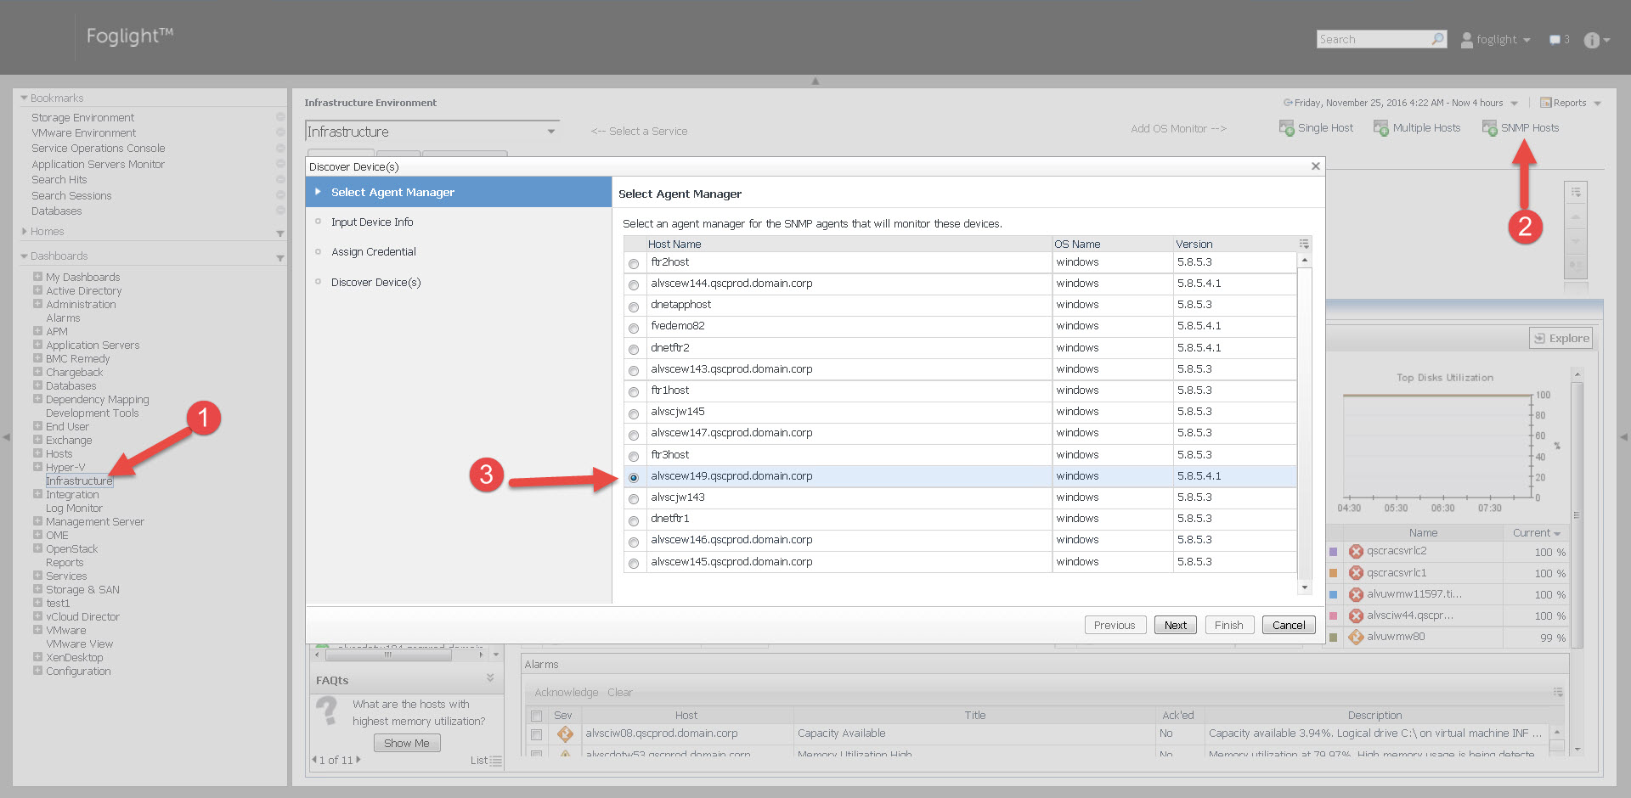The image size is (1631, 798).
Task: Select alvscew149.qscprod.domain.corp radio button
Action: 634,478
